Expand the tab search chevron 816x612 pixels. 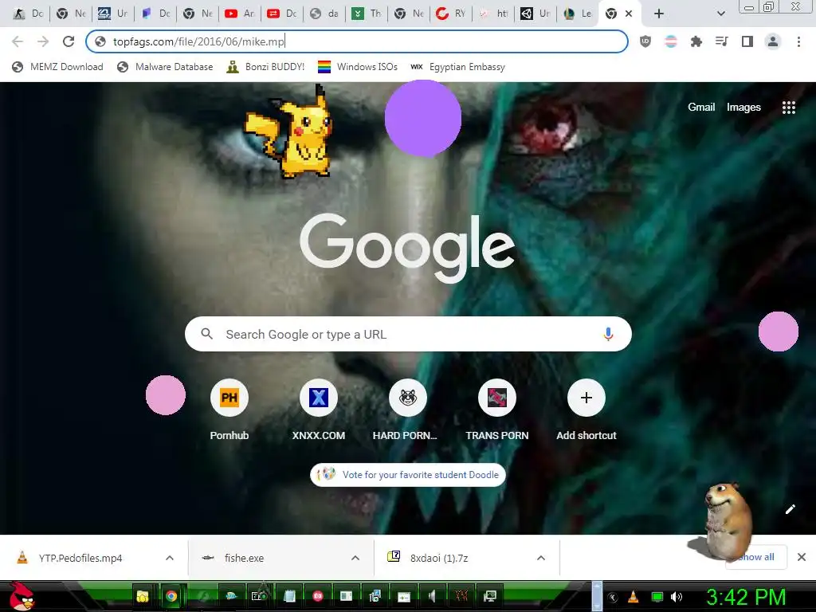click(x=720, y=14)
